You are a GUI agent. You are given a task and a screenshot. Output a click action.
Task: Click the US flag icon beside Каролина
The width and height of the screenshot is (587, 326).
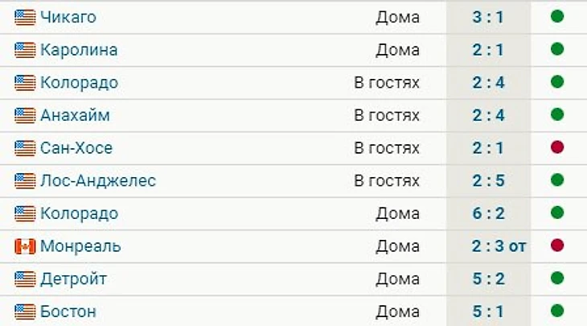(x=25, y=50)
